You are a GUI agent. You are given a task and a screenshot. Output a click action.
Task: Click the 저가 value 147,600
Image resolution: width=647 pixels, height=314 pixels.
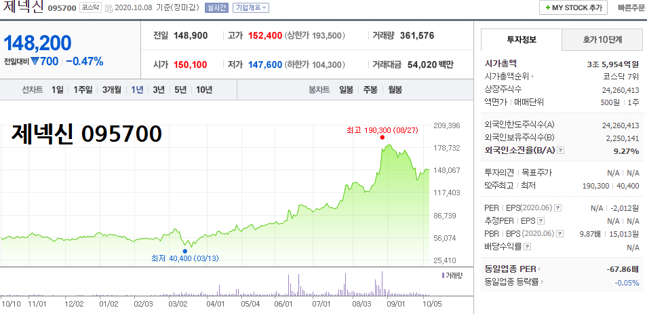[x=265, y=65]
